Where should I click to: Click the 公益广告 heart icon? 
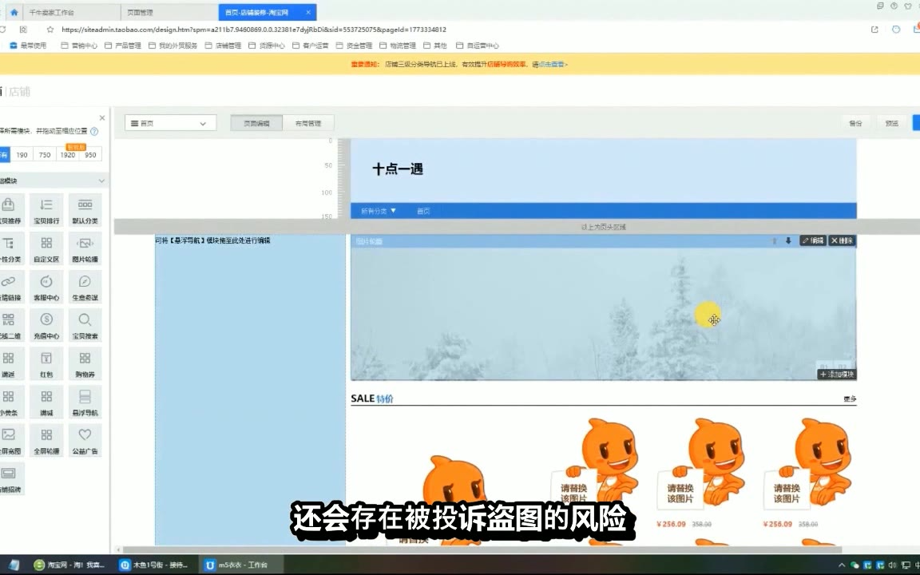click(85, 435)
